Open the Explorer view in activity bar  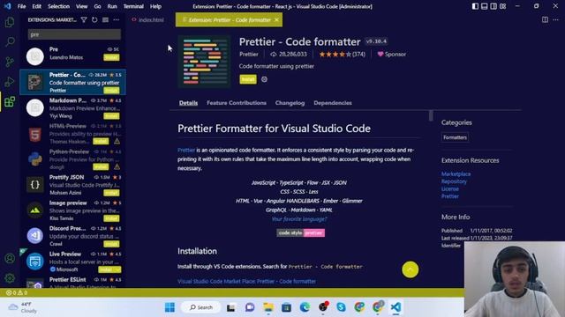coord(10,22)
